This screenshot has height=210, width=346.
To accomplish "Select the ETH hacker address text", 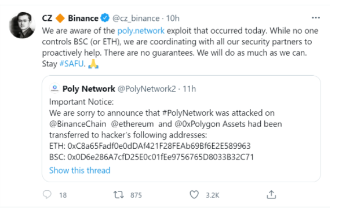I will (x=159, y=146).
